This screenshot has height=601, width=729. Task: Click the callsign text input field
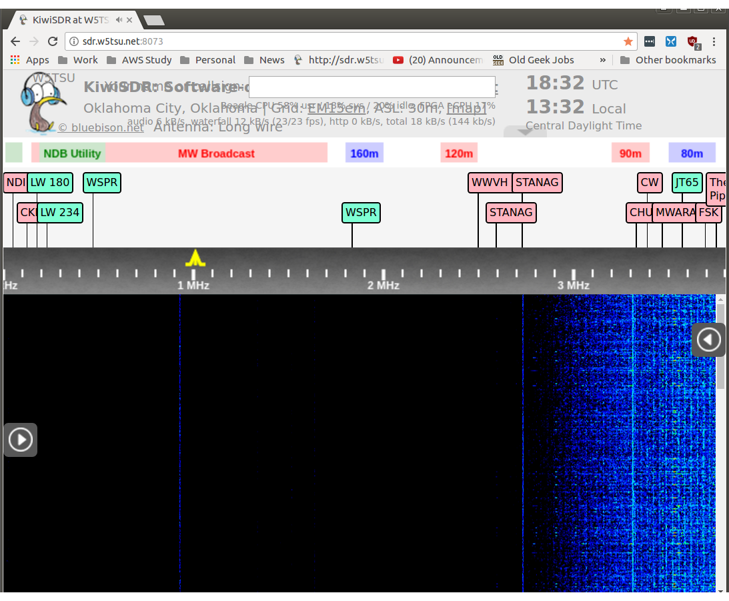click(372, 87)
